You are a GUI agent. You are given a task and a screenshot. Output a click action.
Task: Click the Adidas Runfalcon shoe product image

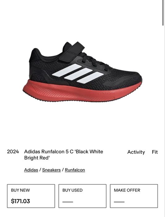pos(82,72)
